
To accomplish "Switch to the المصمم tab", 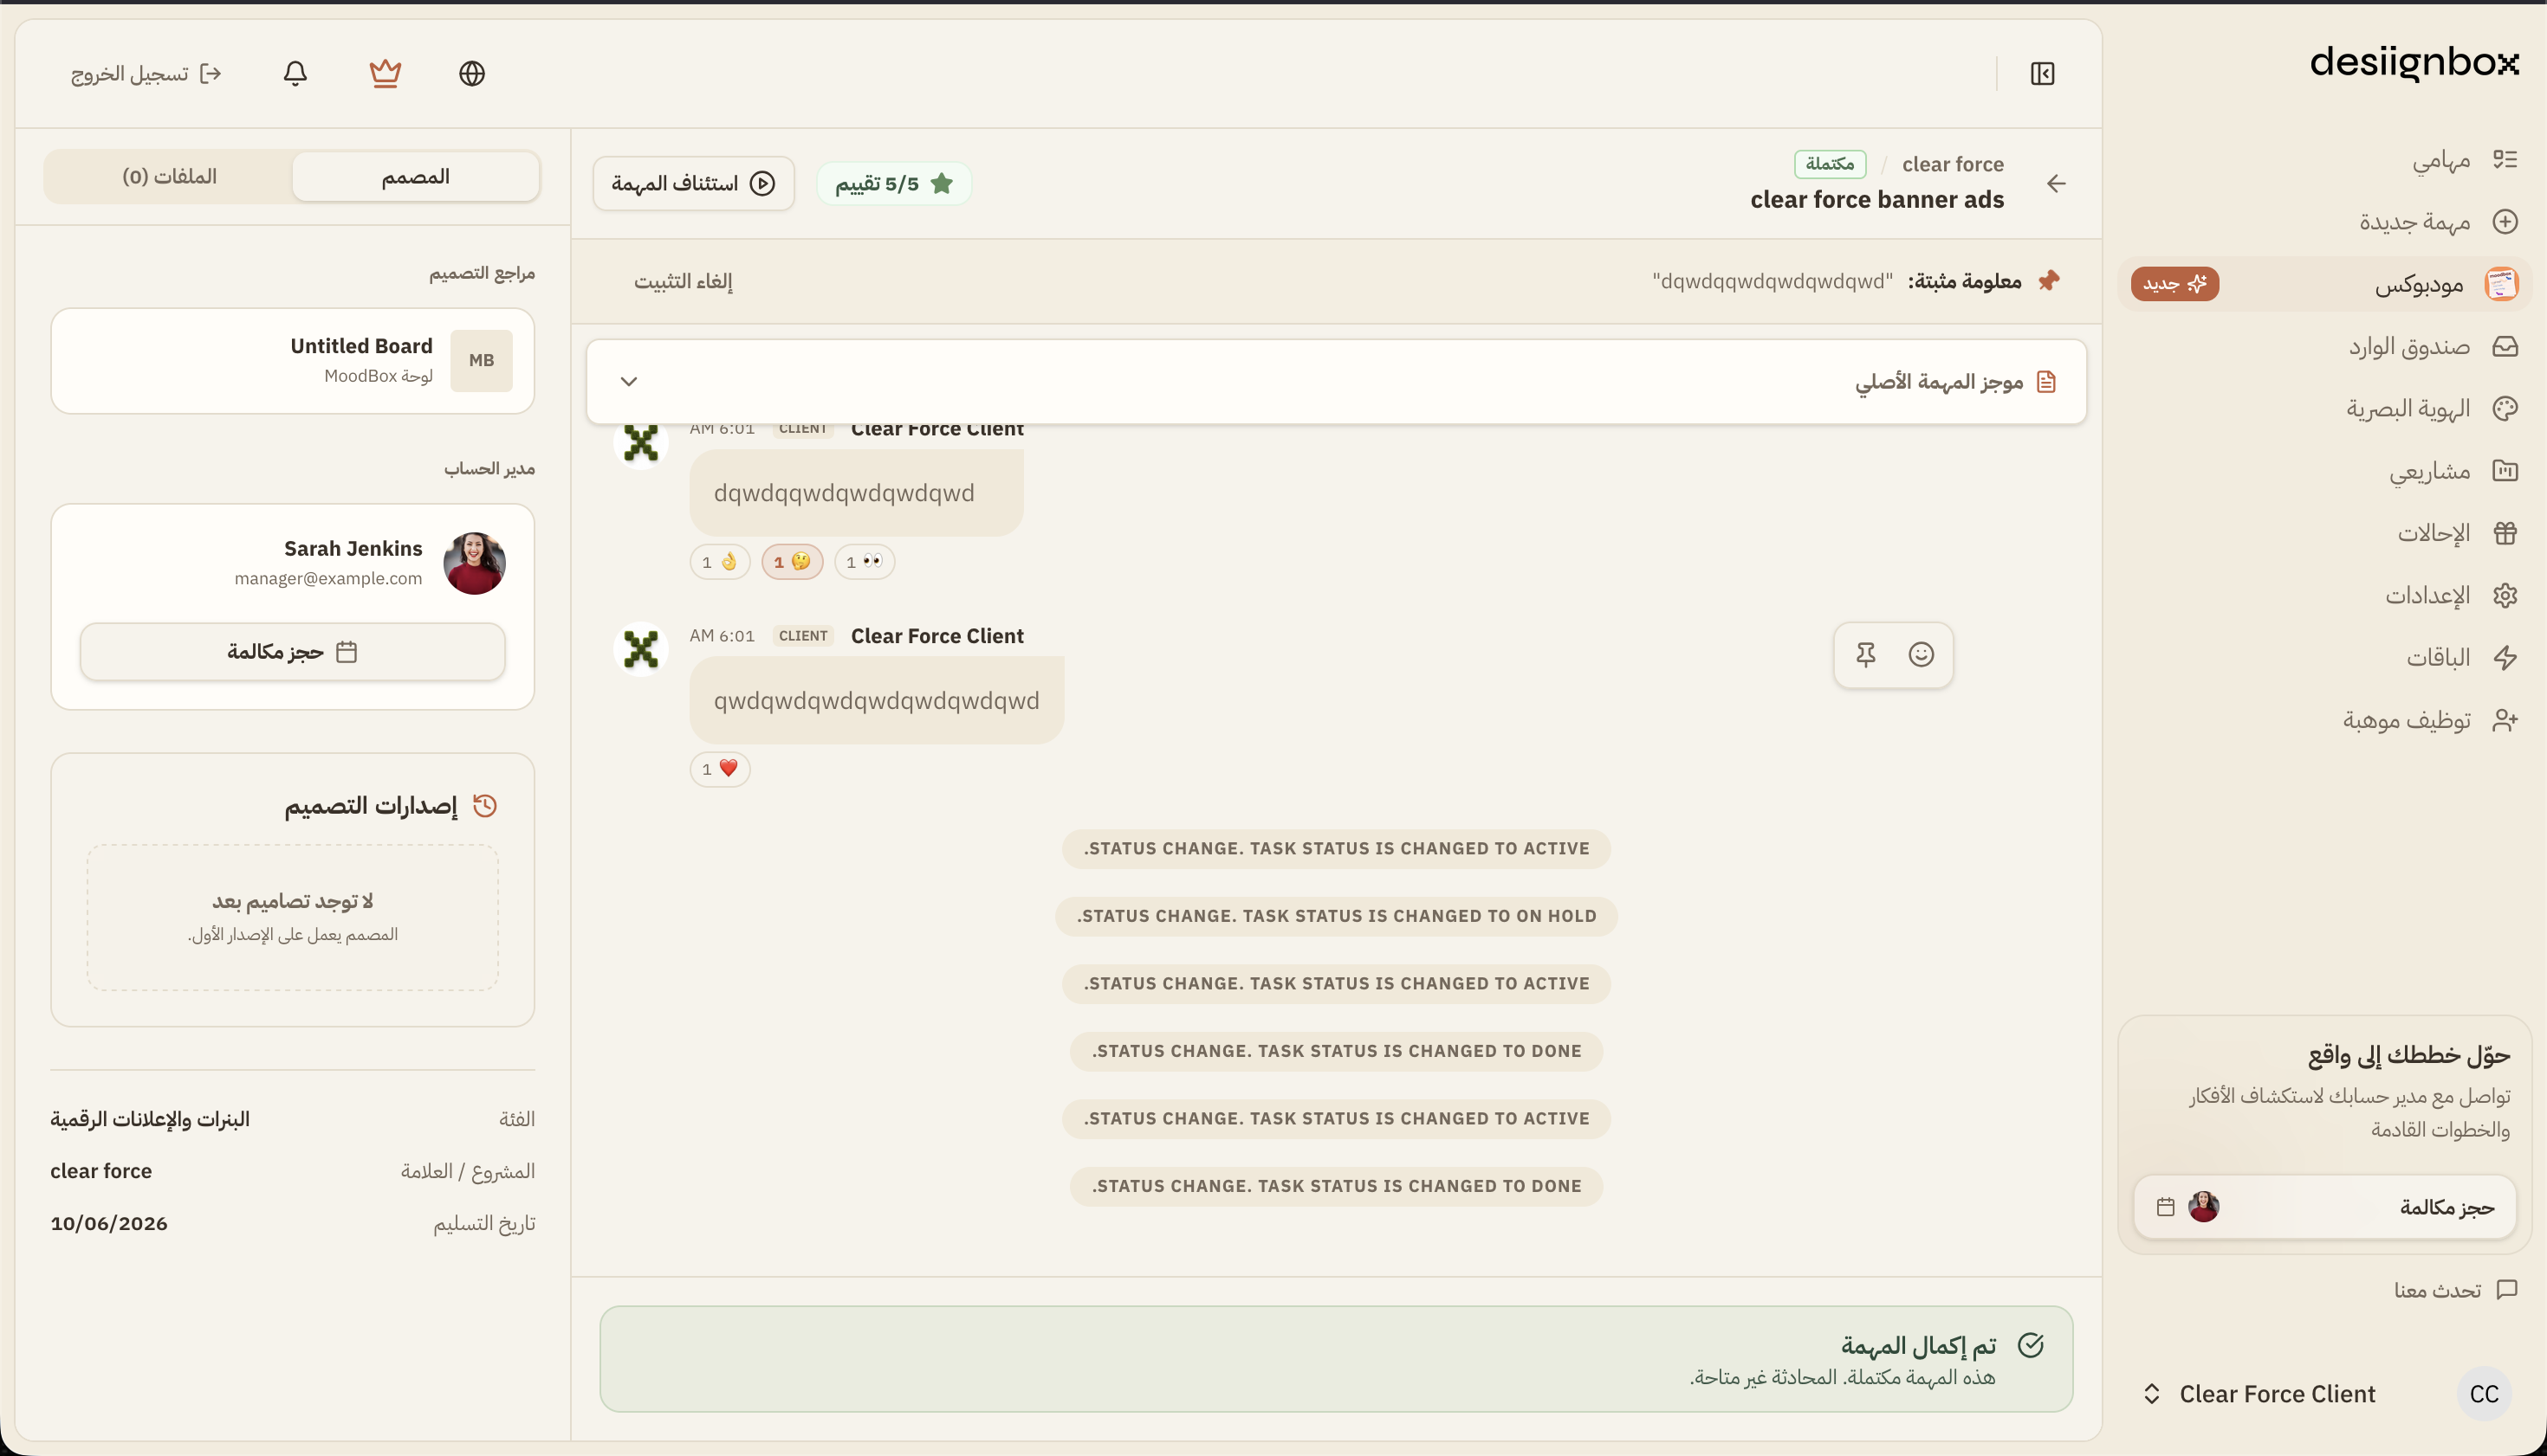I will point(415,177).
